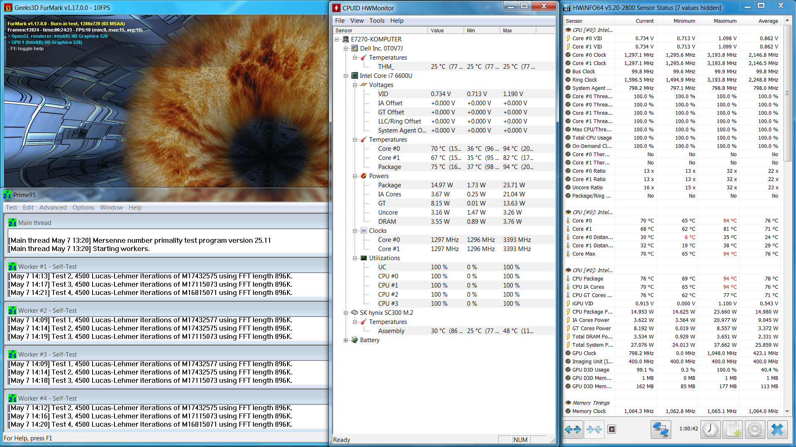Viewport: 796px width, 447px height.
Task: Click HWiNFO scrollbar up arrow
Action: (787, 20)
